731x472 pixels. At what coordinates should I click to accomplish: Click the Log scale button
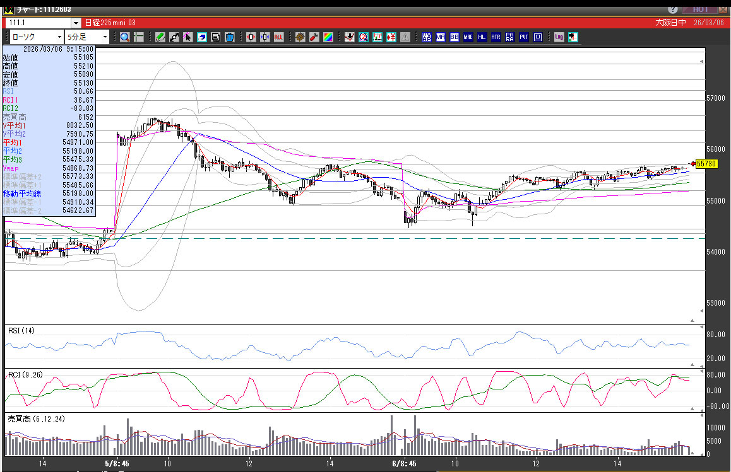pos(559,37)
